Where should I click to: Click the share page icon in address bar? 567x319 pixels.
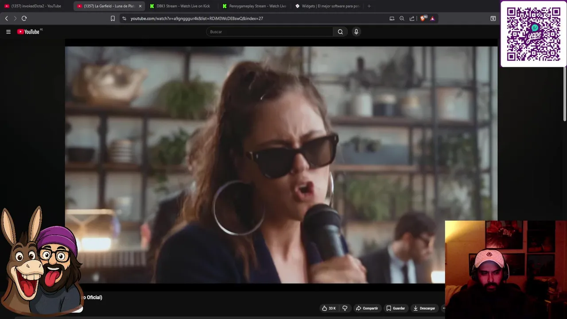412,18
